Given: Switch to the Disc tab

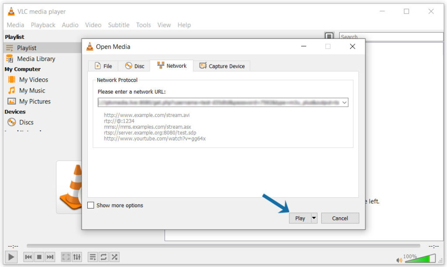Looking at the screenshot, I should (134, 66).
